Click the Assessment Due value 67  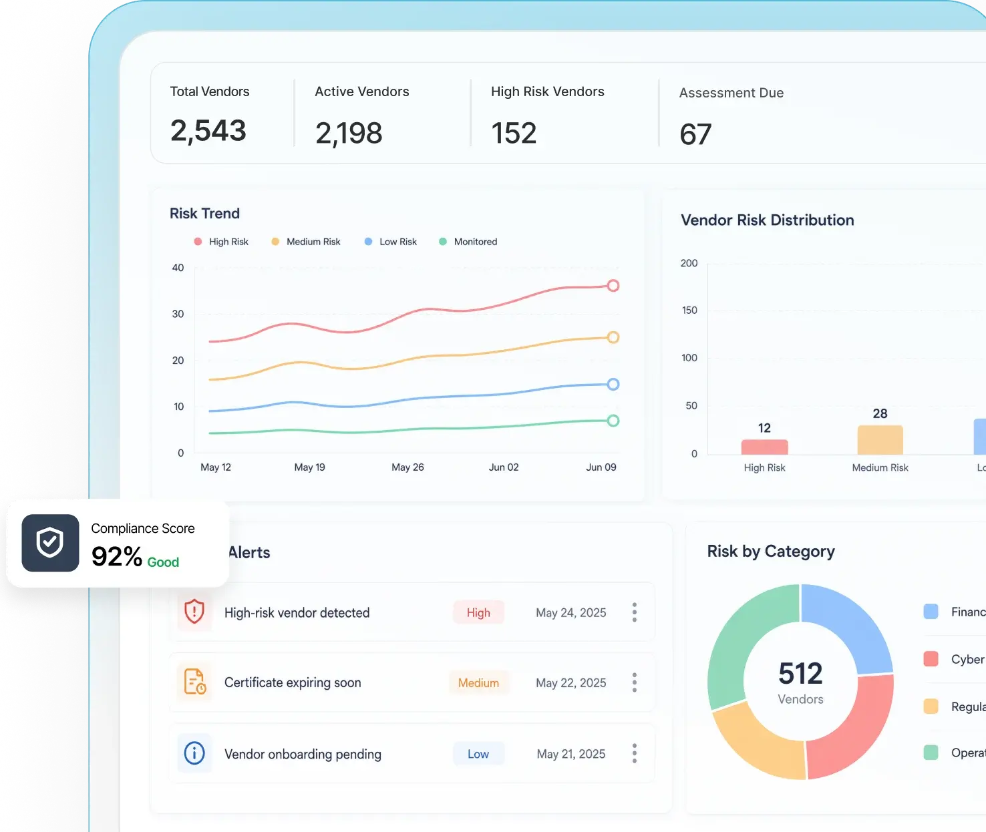[x=695, y=134]
